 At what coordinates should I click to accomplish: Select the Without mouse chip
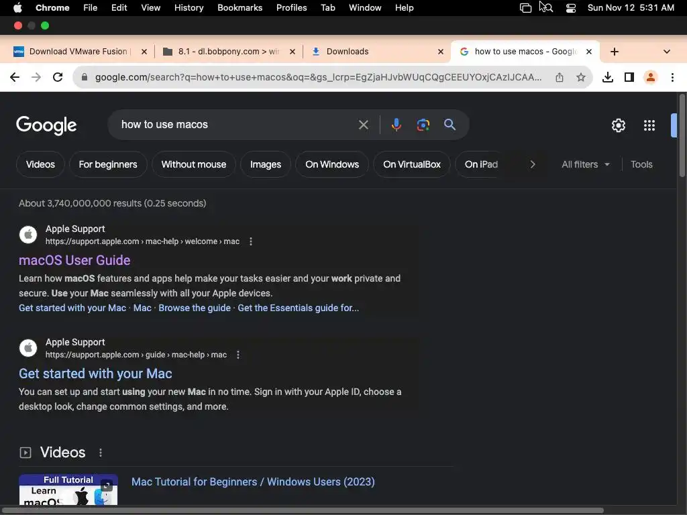194,165
